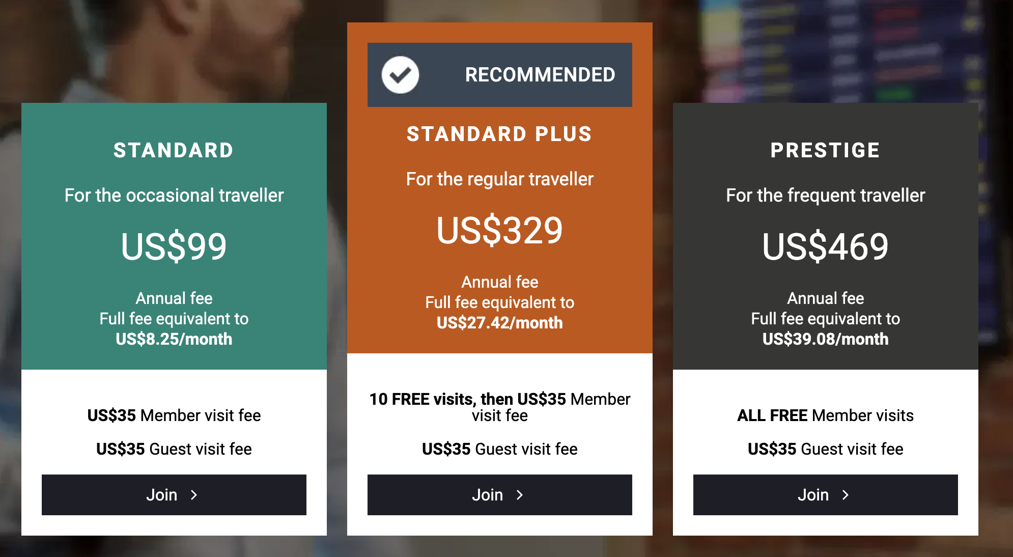Click the chevron arrow on Standard Plus Join button

point(520,494)
